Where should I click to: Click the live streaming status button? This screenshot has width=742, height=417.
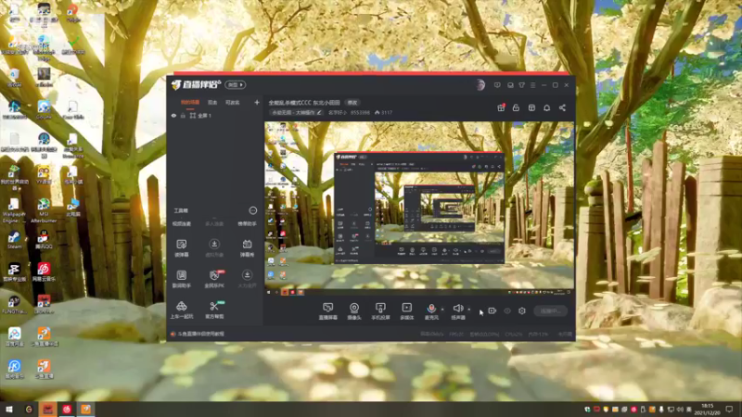550,311
